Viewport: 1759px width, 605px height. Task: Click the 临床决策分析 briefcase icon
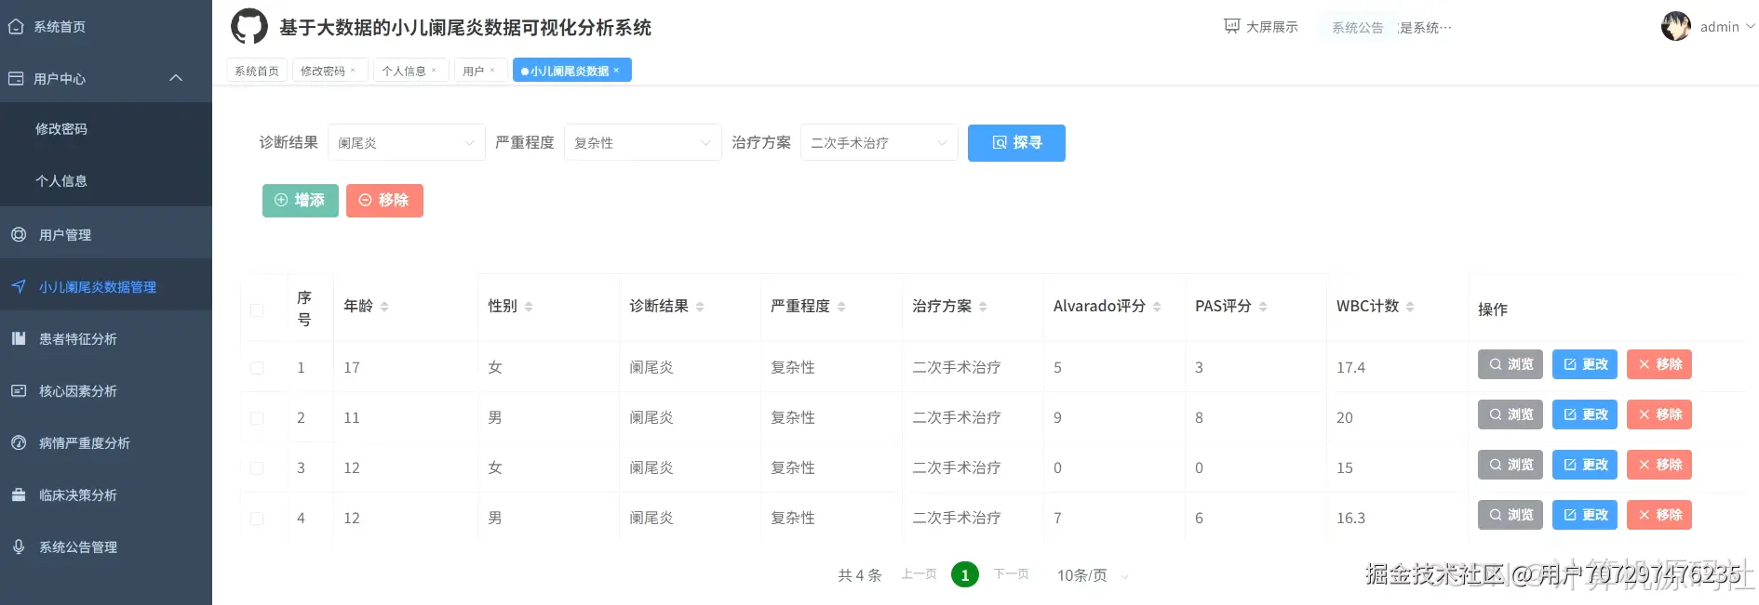coord(19,495)
